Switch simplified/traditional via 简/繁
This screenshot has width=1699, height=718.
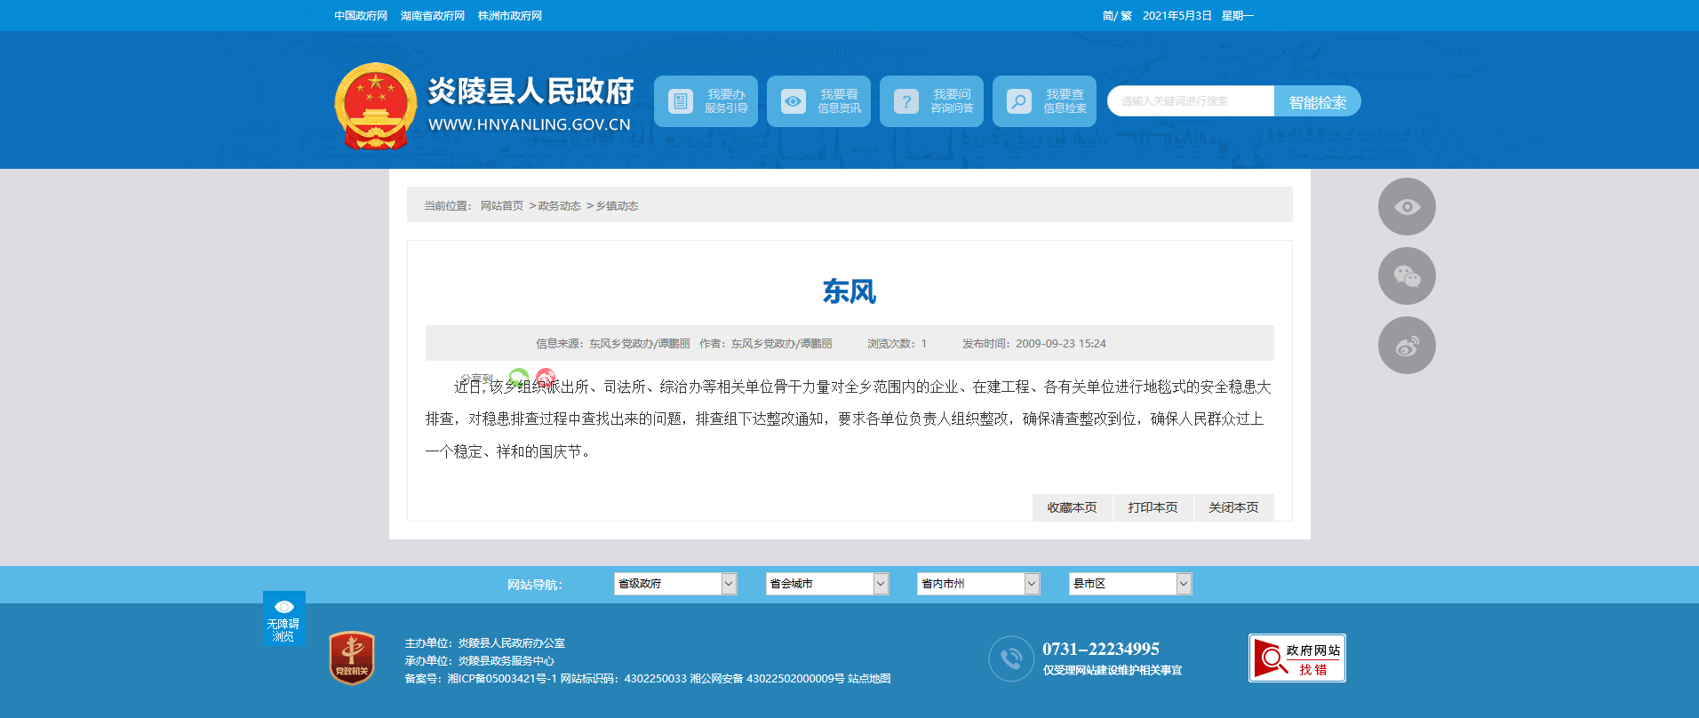click(1116, 16)
